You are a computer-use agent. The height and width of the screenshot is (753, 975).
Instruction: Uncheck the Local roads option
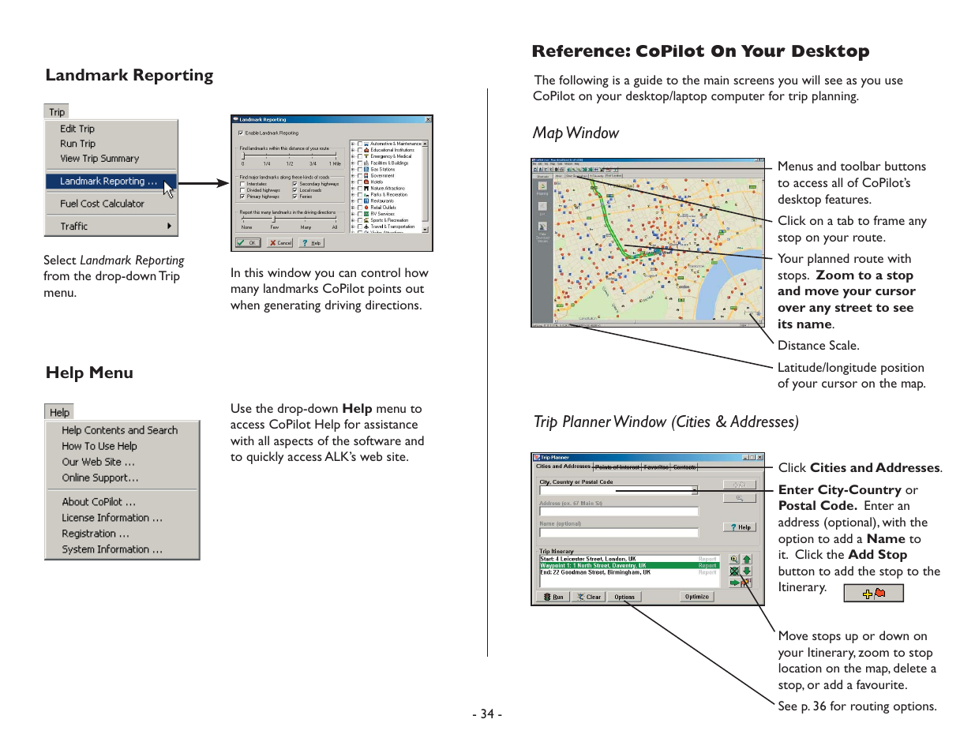pos(294,190)
